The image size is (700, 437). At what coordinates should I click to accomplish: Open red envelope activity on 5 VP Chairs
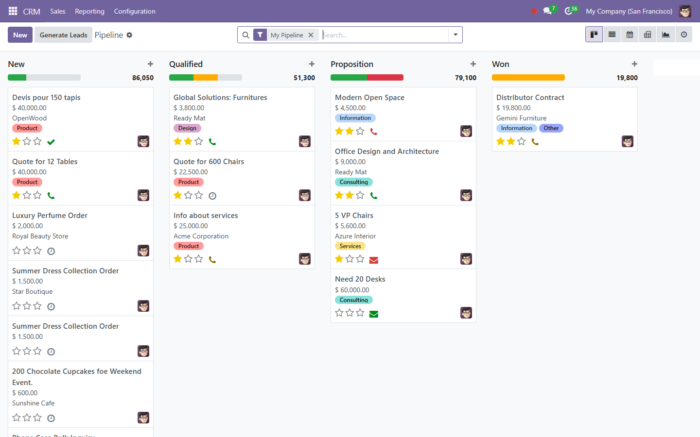click(x=374, y=260)
